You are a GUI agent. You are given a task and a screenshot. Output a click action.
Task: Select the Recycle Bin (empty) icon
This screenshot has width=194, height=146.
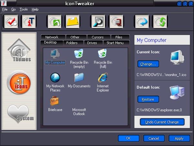click(79, 59)
